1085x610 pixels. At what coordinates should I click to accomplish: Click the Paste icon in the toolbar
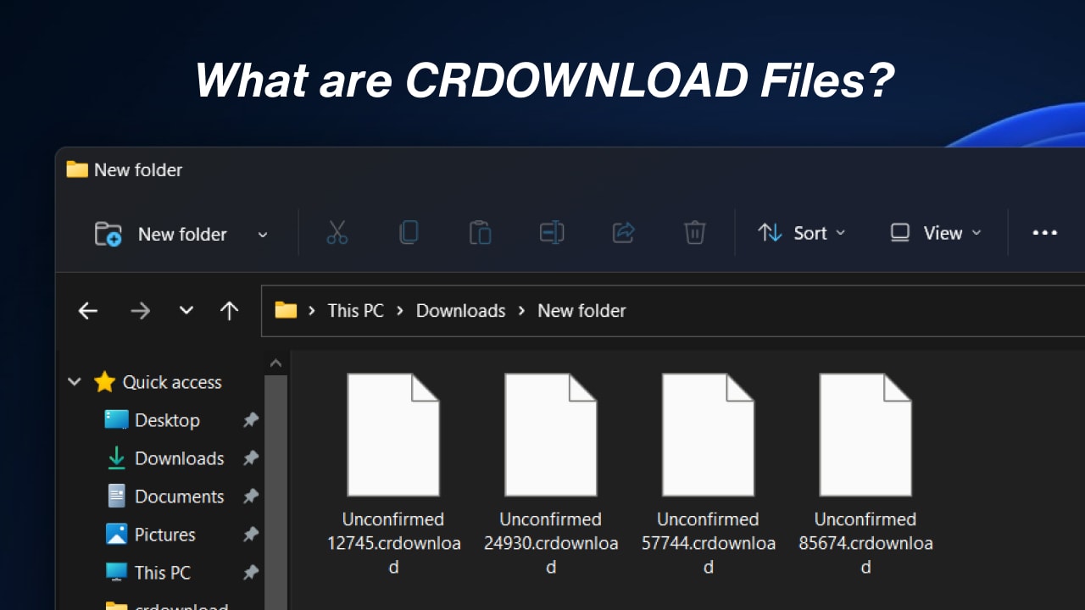(x=480, y=232)
